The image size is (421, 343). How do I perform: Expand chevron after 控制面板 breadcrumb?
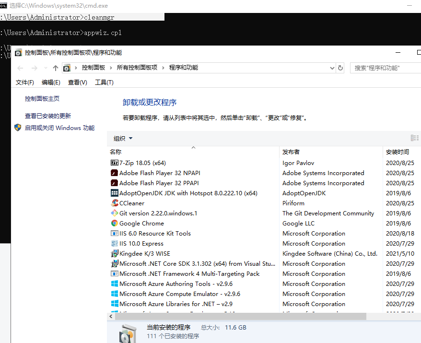point(111,68)
